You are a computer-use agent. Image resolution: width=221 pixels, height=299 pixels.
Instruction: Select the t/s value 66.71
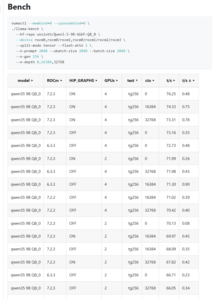pyautogui.click(x=171, y=275)
